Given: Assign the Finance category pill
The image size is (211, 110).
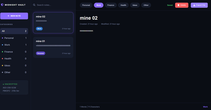Looking at the screenshot, I should pyautogui.click(x=111, y=5).
